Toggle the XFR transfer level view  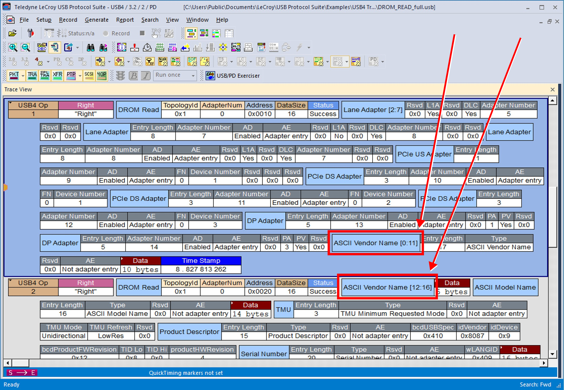[57, 75]
